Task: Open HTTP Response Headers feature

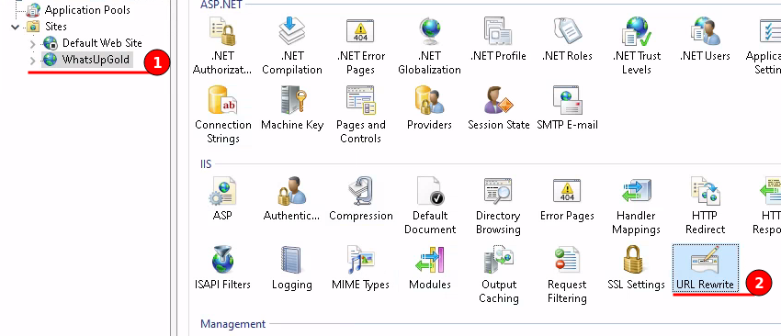Action: tap(766, 206)
